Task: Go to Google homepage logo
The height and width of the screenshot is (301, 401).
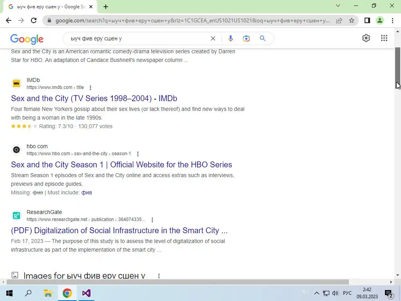Action: point(27,39)
